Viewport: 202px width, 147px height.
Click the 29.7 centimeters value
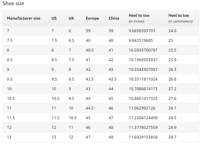172,137
